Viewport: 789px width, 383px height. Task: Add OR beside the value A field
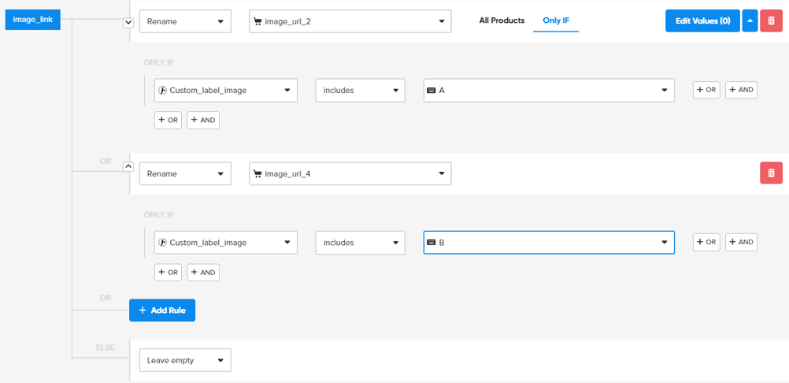point(706,90)
